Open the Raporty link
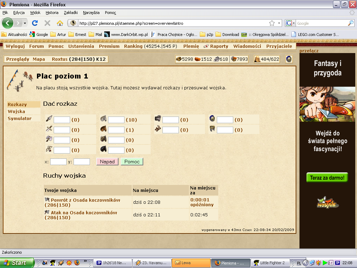357x268 pixels. pyautogui.click(x=219, y=46)
